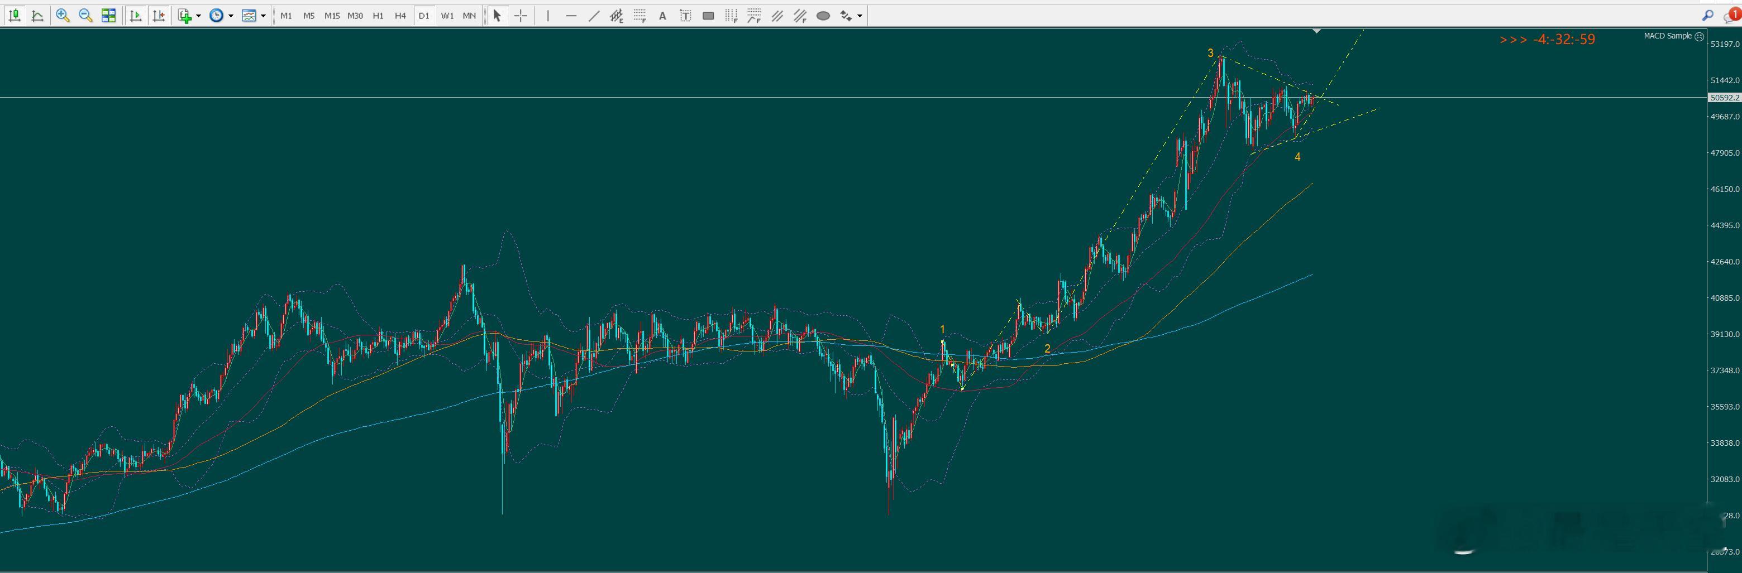Select the orange wave label 2
The width and height of the screenshot is (1742, 573).
1047,349
